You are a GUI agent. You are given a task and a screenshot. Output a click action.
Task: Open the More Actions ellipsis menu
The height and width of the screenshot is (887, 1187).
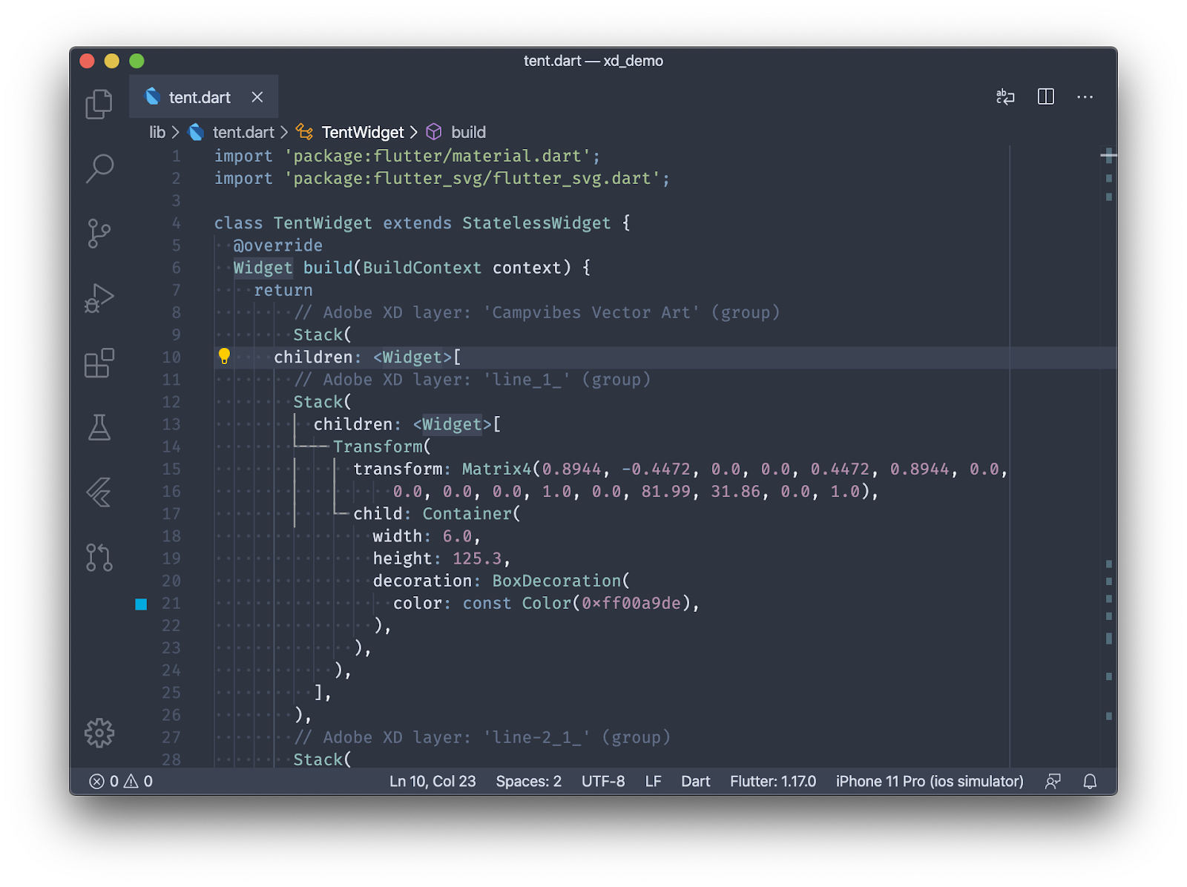1085,97
